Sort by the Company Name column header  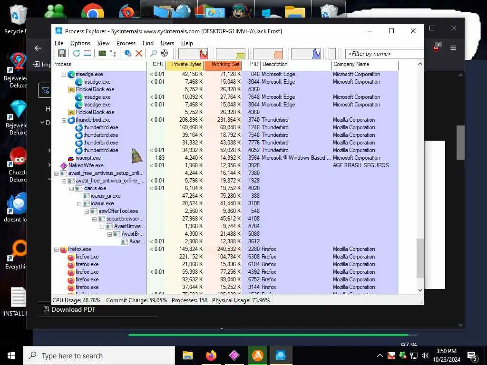click(365, 64)
